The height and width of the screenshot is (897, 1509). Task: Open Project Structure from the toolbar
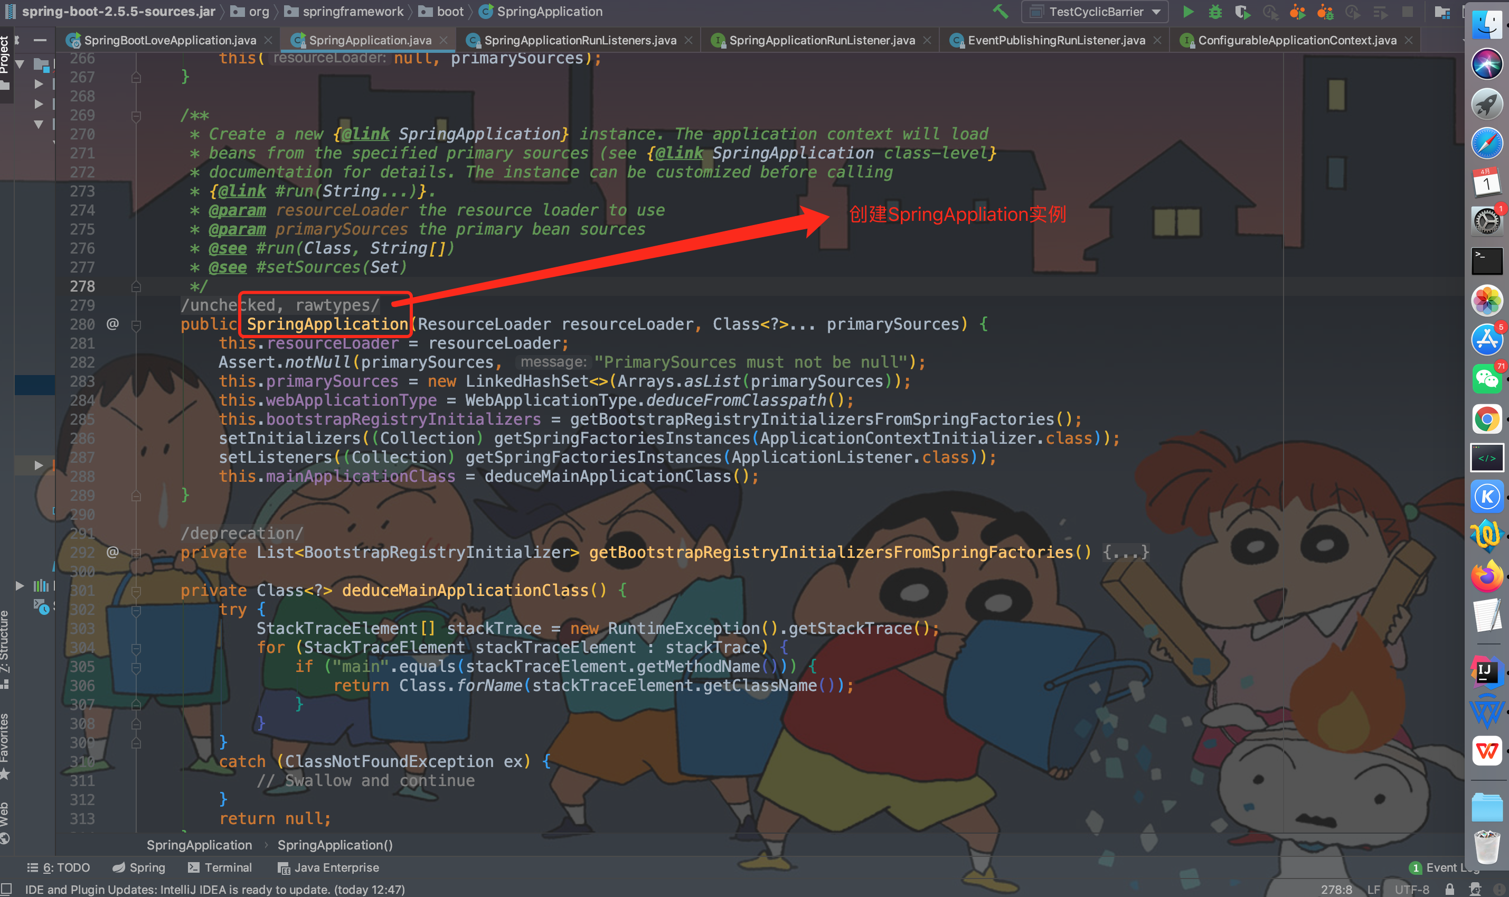[x=1442, y=12]
